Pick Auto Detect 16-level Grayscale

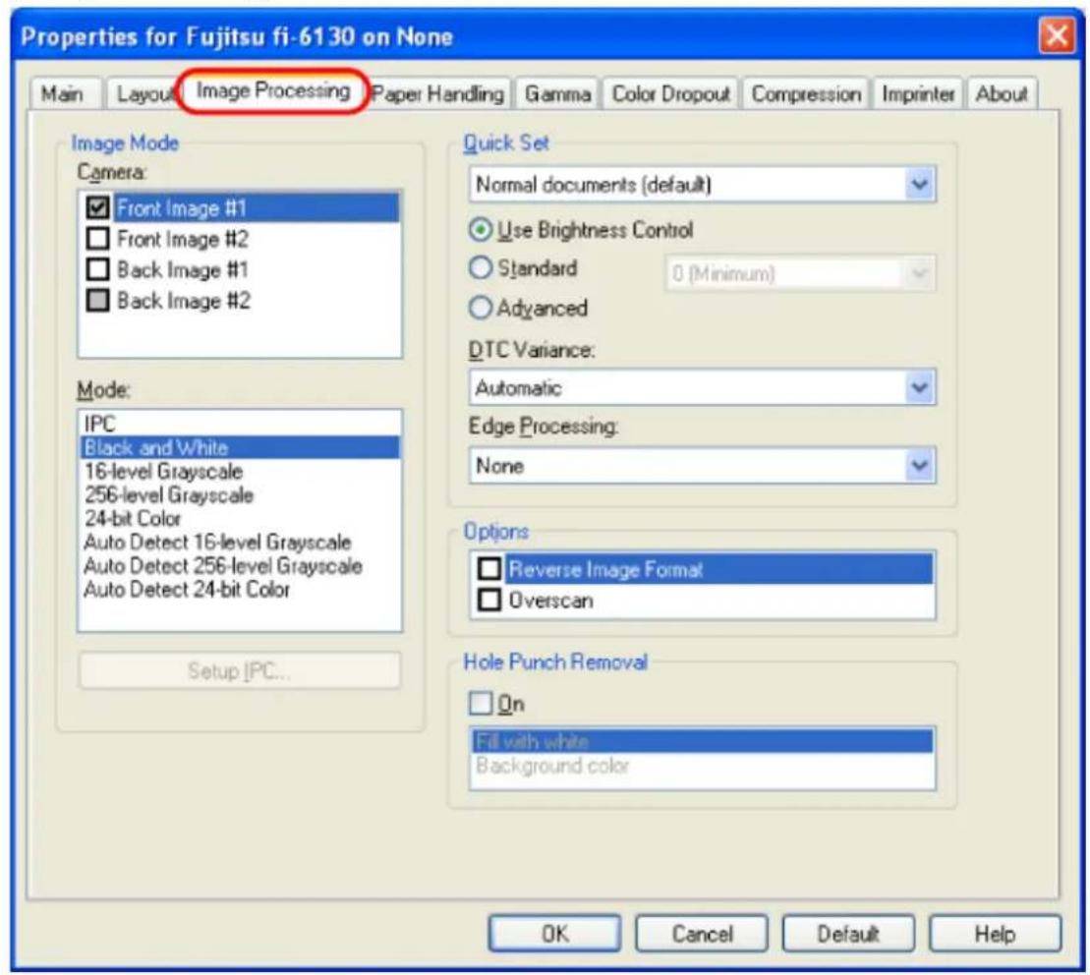click(x=240, y=543)
